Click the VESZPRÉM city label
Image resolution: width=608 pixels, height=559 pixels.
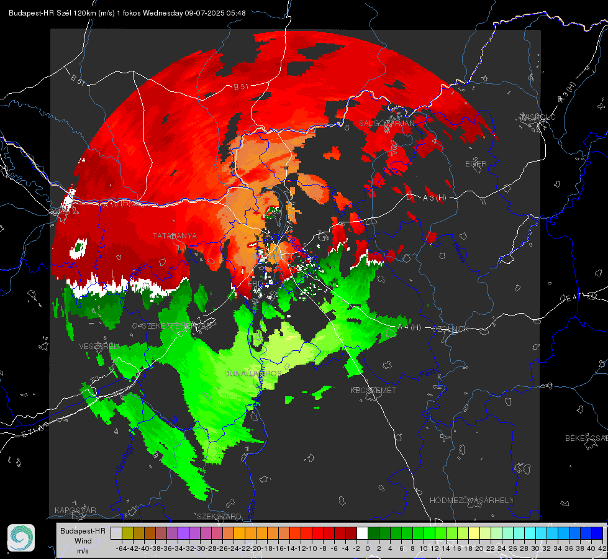[x=99, y=346]
